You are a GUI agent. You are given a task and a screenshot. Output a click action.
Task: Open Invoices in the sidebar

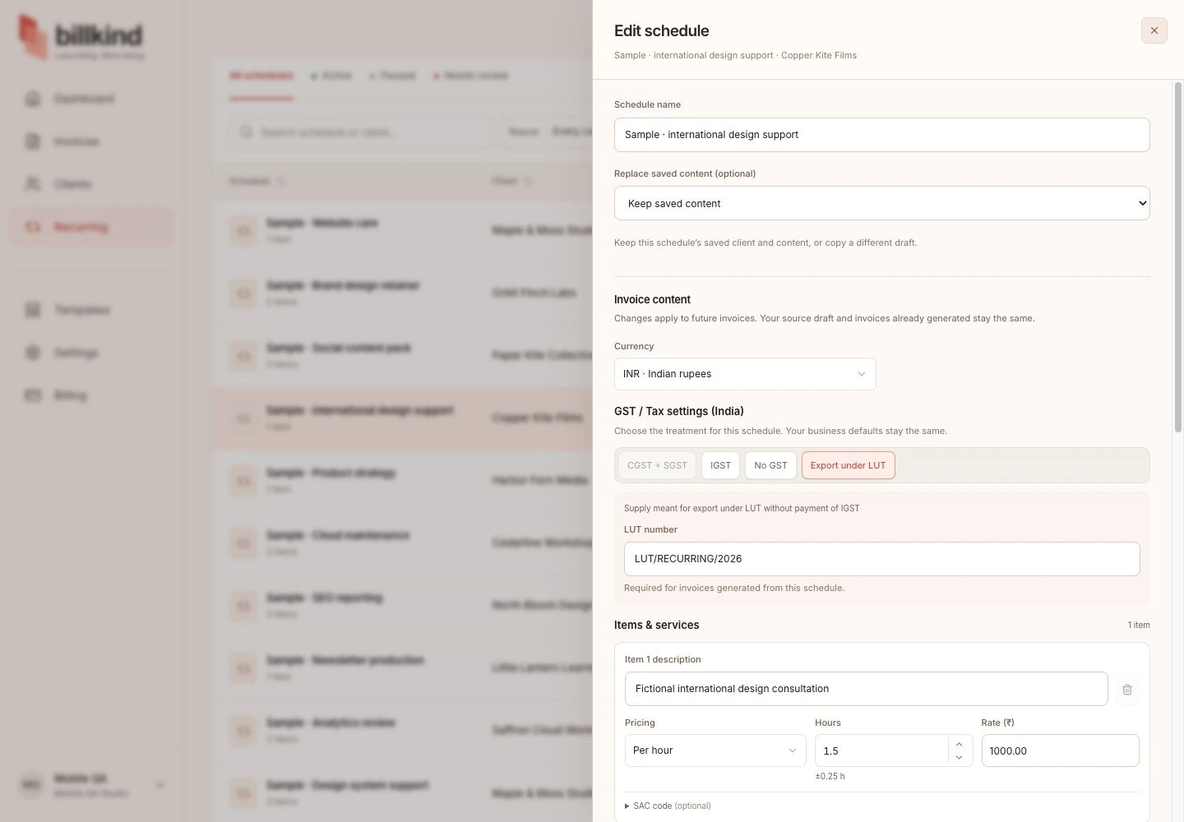coord(91,141)
